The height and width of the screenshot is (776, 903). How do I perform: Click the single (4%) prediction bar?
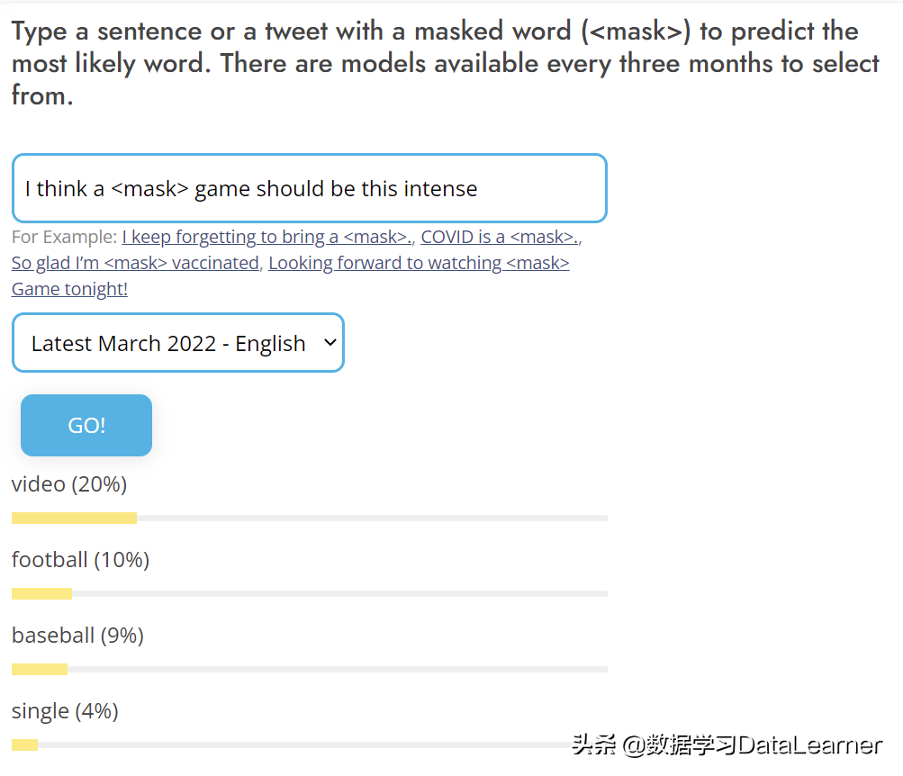click(309, 744)
